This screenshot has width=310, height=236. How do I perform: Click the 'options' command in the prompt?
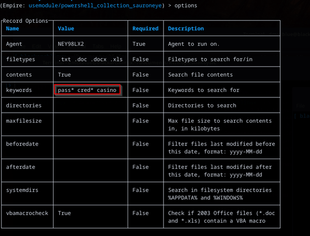point(185,5)
